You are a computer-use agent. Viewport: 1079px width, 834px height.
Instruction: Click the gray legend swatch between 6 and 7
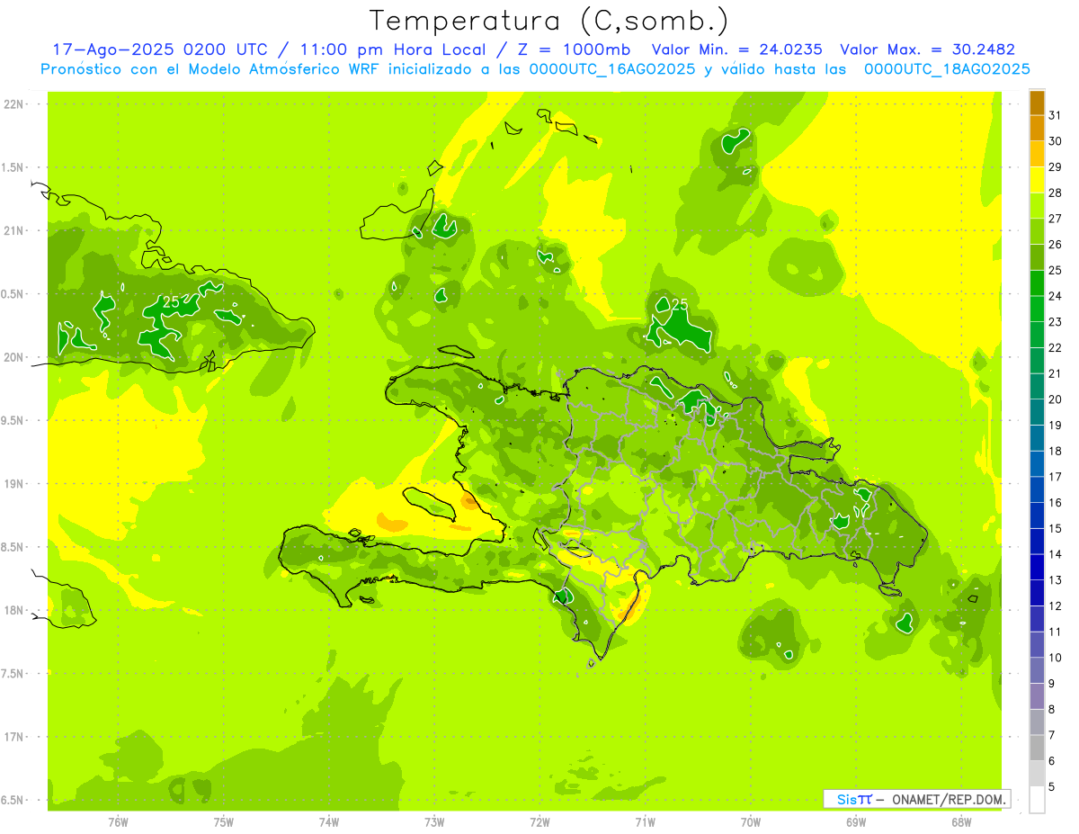[1037, 749]
